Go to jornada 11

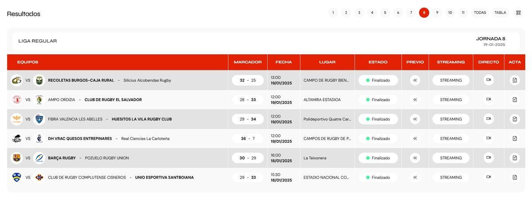pos(463,13)
